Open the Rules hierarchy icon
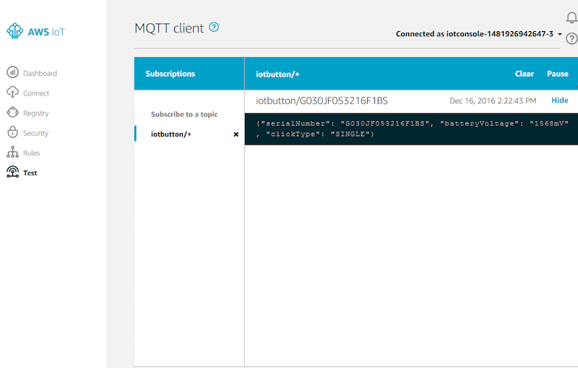This screenshot has width=578, height=368. [12, 152]
